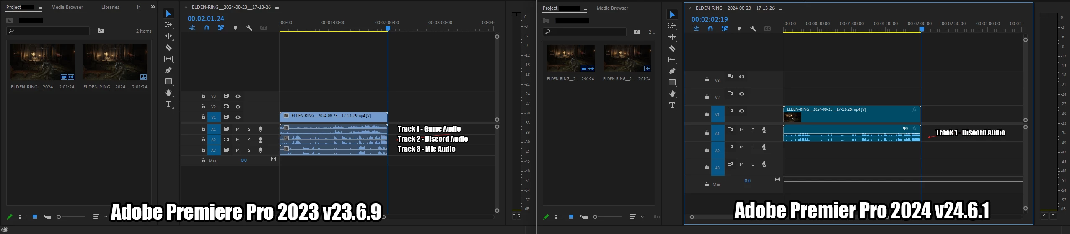
Task: Select the Project tab in the 2023 window
Action: pos(13,7)
